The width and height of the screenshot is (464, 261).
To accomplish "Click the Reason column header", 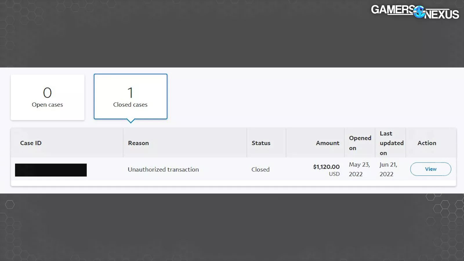I will pyautogui.click(x=138, y=143).
